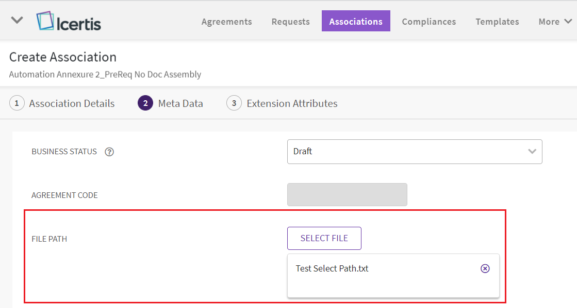Show help for Business Status
Image resolution: width=577 pixels, height=308 pixels.
(x=109, y=152)
